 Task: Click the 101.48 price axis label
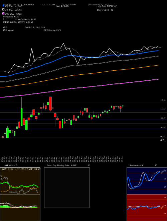tap(163, 128)
